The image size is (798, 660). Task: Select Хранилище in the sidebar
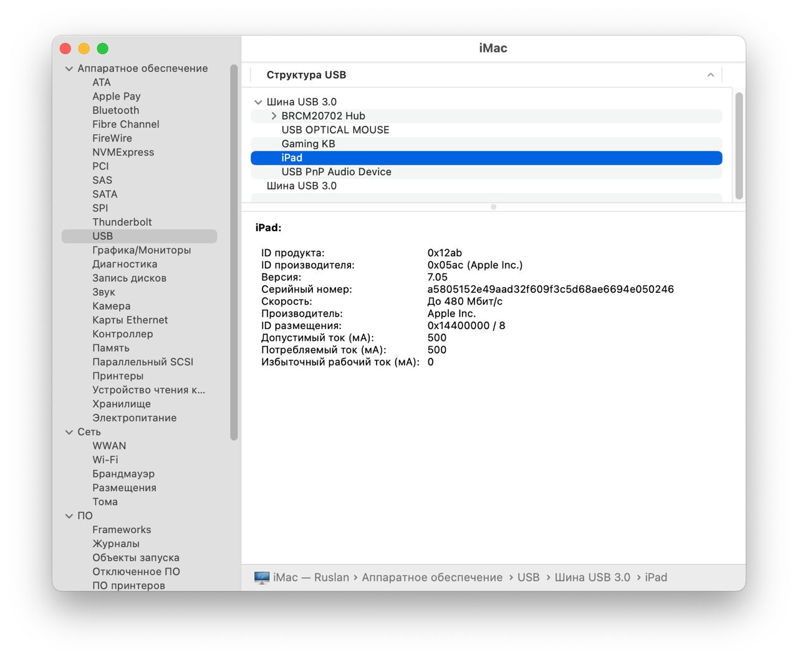coord(122,404)
